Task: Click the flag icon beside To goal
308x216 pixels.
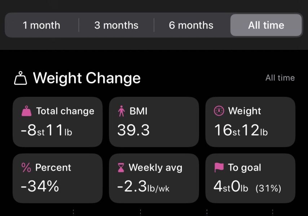Action: coord(219,167)
